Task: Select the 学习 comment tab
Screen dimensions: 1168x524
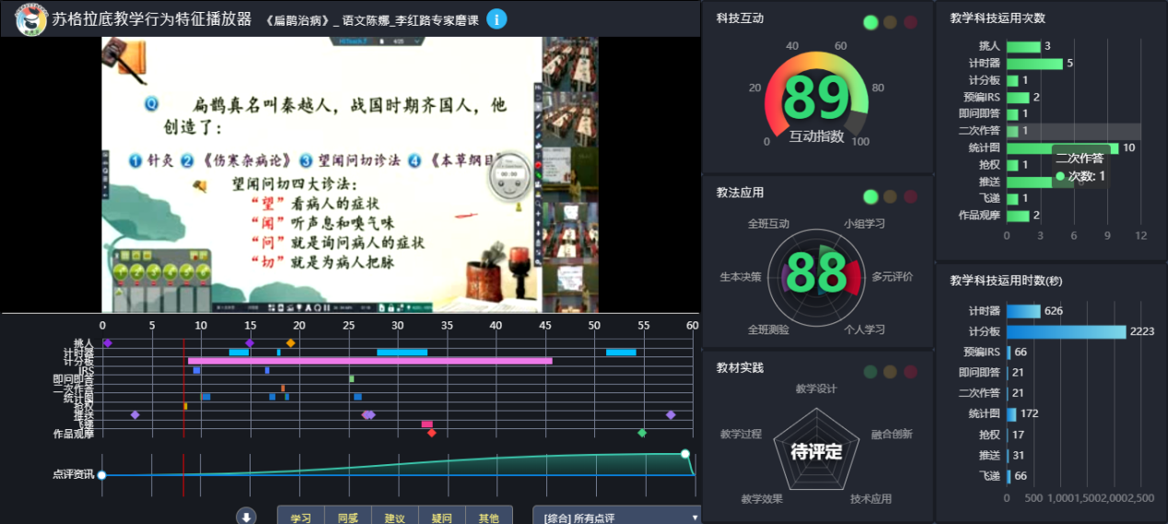Action: 301,517
